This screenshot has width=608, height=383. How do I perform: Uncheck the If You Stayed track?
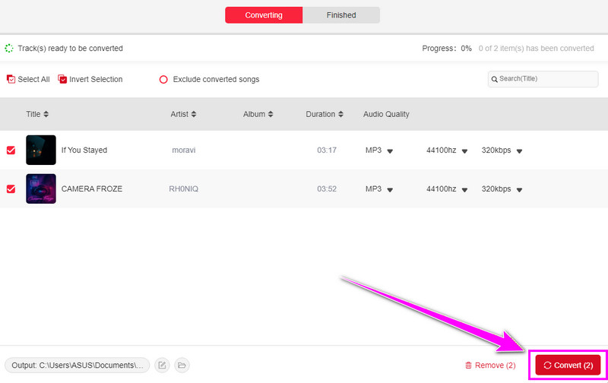[x=11, y=150]
